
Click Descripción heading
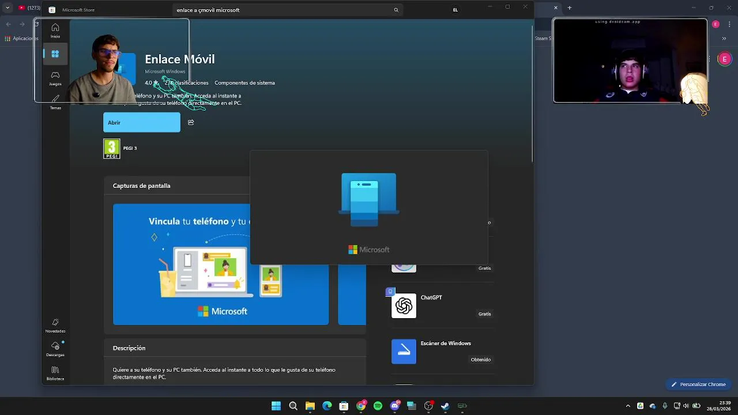click(129, 348)
